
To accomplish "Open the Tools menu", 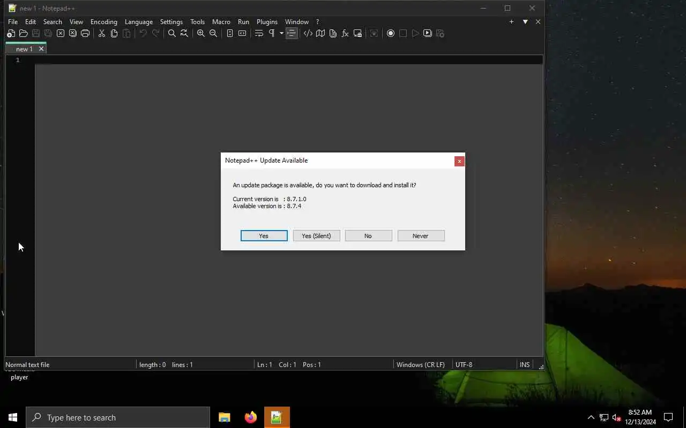I will pos(197,22).
